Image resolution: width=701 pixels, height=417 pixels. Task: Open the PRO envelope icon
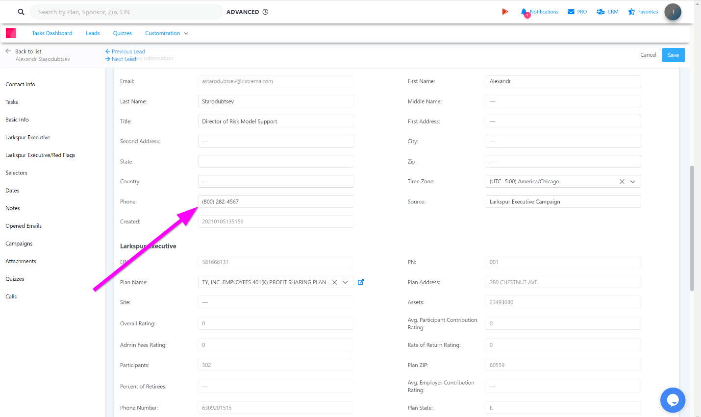(571, 12)
